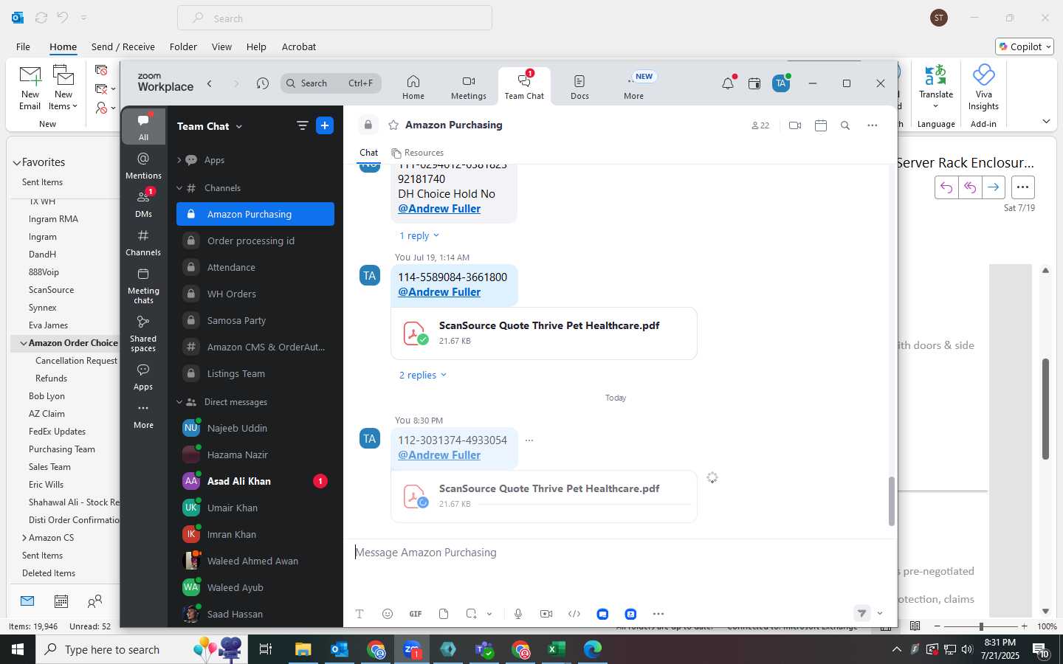Click New Email in Outlook
This screenshot has width=1063, height=664.
click(30, 88)
